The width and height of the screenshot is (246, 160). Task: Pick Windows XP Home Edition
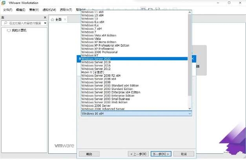coord(134,42)
